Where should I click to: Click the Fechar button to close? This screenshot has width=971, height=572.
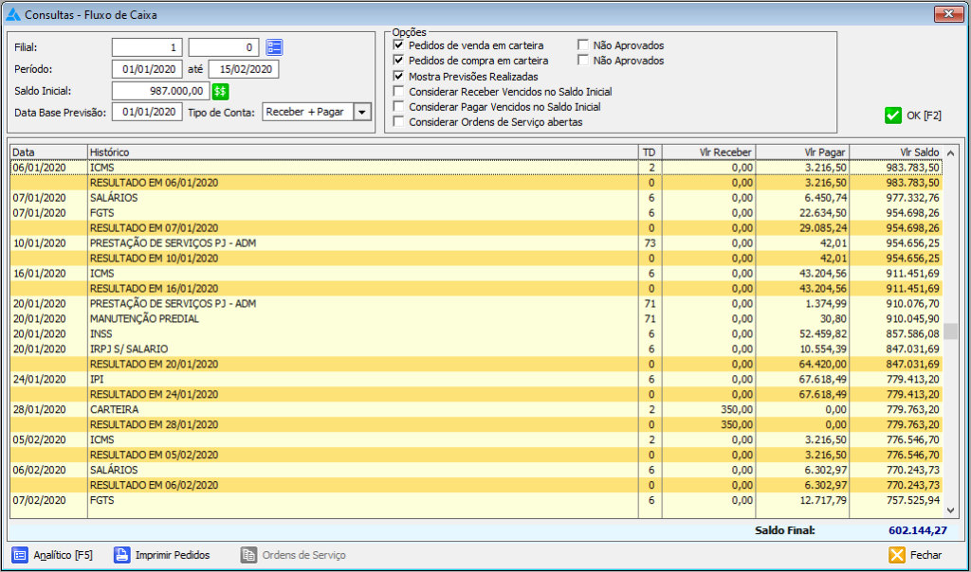pos(917,556)
